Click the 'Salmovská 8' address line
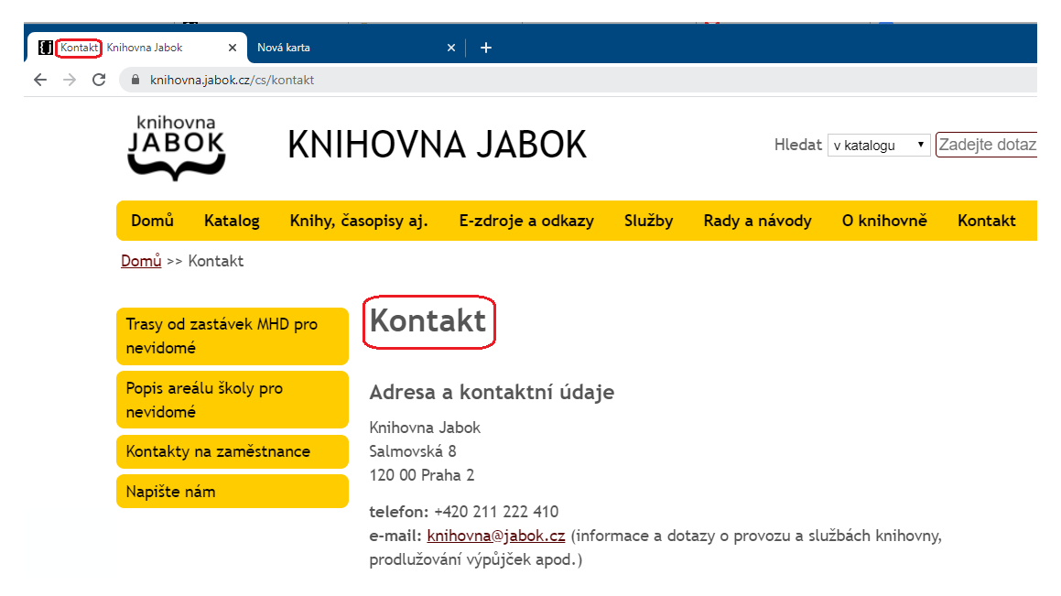The height and width of the screenshot is (596, 1061). 413,451
